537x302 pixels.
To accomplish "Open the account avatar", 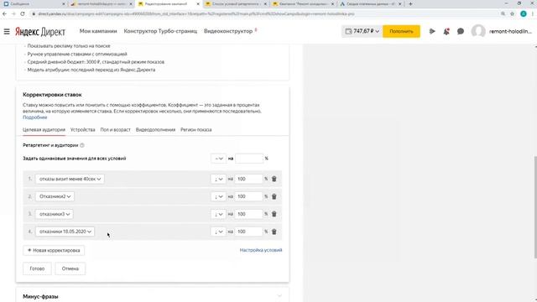I will click(478, 32).
